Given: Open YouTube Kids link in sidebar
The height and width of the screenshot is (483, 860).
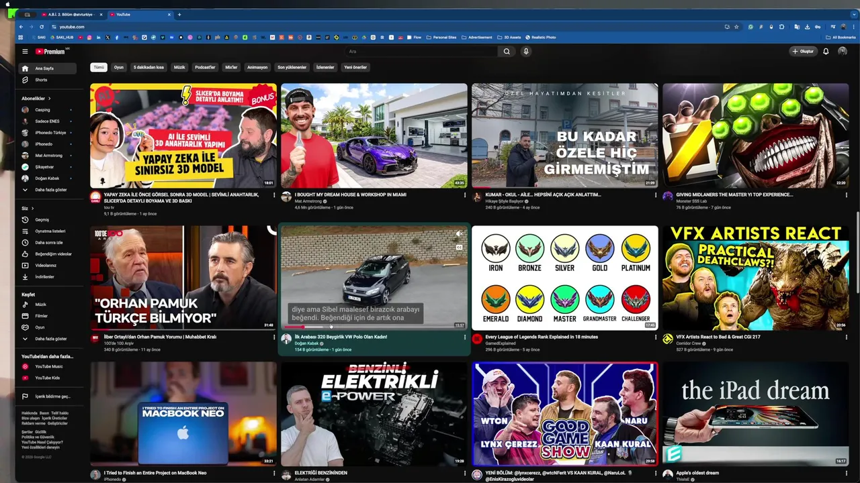Looking at the screenshot, I should coord(48,378).
